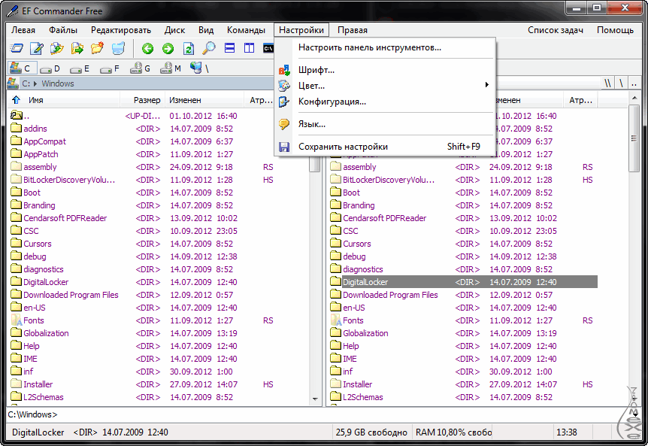Click Список задач in menu bar
Image resolution: width=648 pixels, height=446 pixels.
[556, 30]
